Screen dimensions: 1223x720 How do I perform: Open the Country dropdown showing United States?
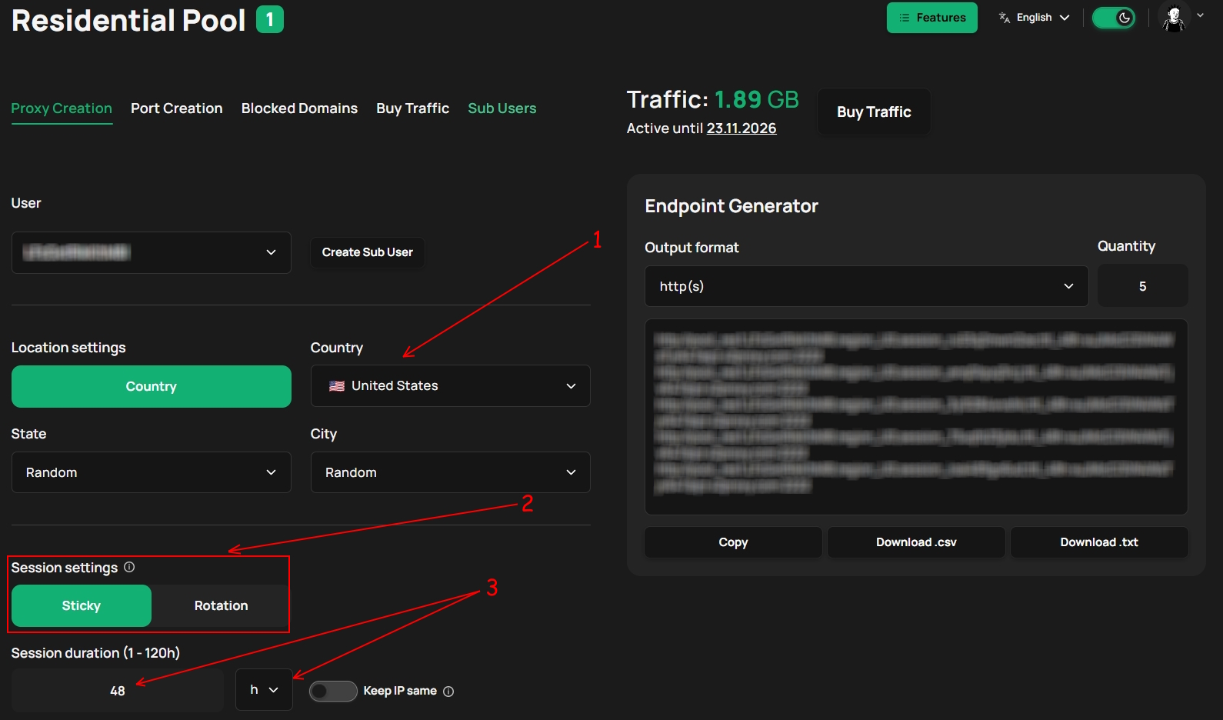[451, 385]
